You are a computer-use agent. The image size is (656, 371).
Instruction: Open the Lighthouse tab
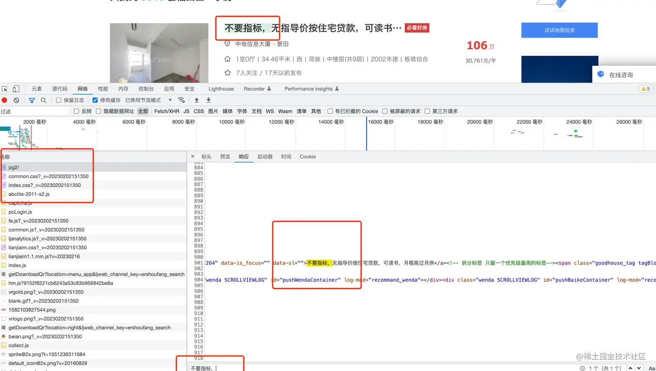221,89
